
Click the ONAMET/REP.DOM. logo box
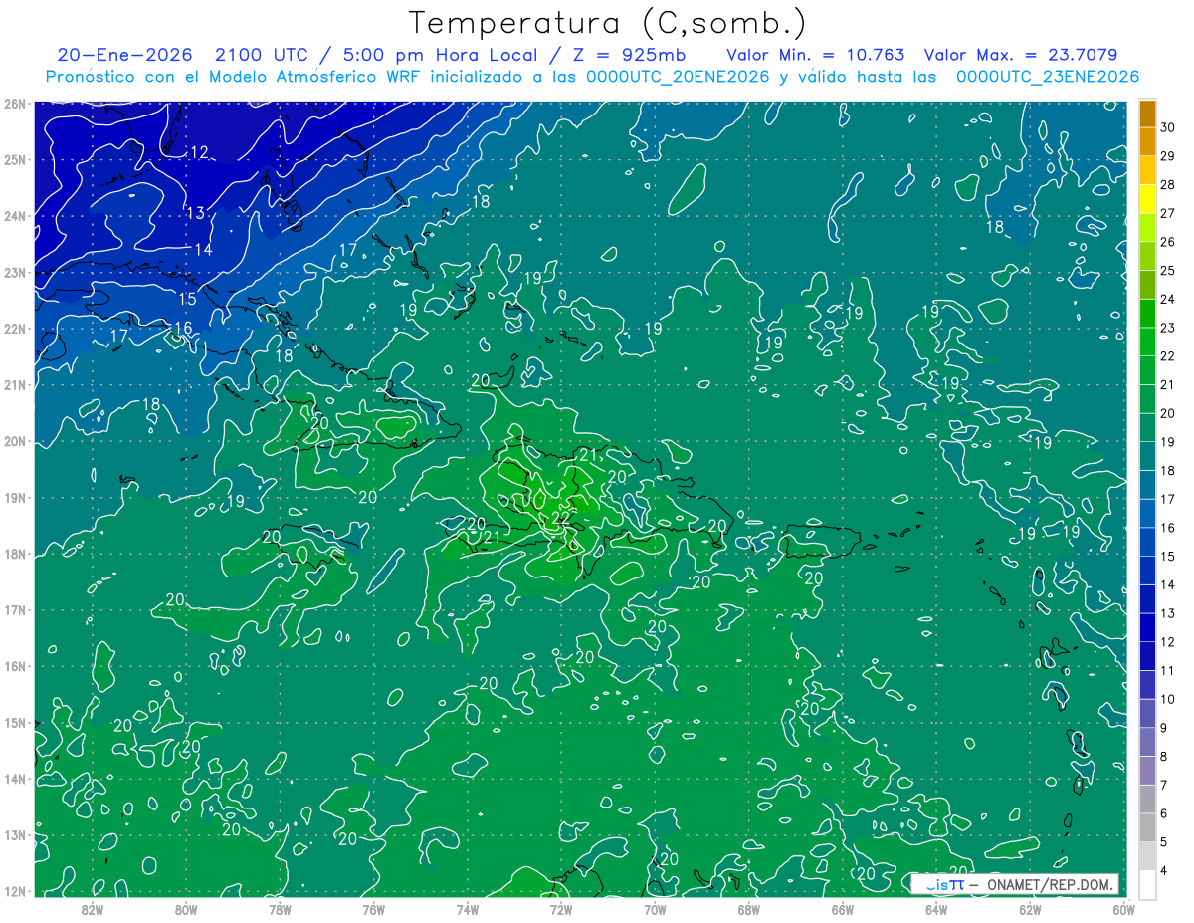(1014, 884)
